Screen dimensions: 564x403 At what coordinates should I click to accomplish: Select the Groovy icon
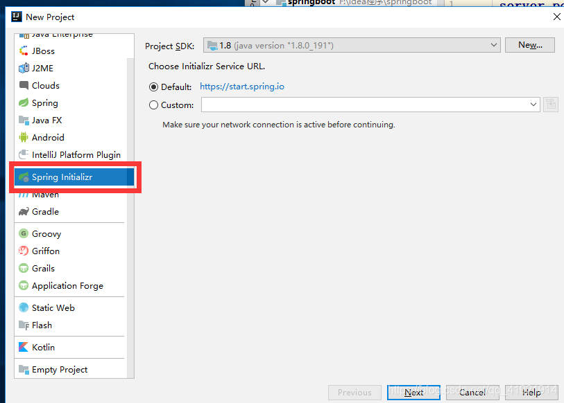[x=24, y=233]
